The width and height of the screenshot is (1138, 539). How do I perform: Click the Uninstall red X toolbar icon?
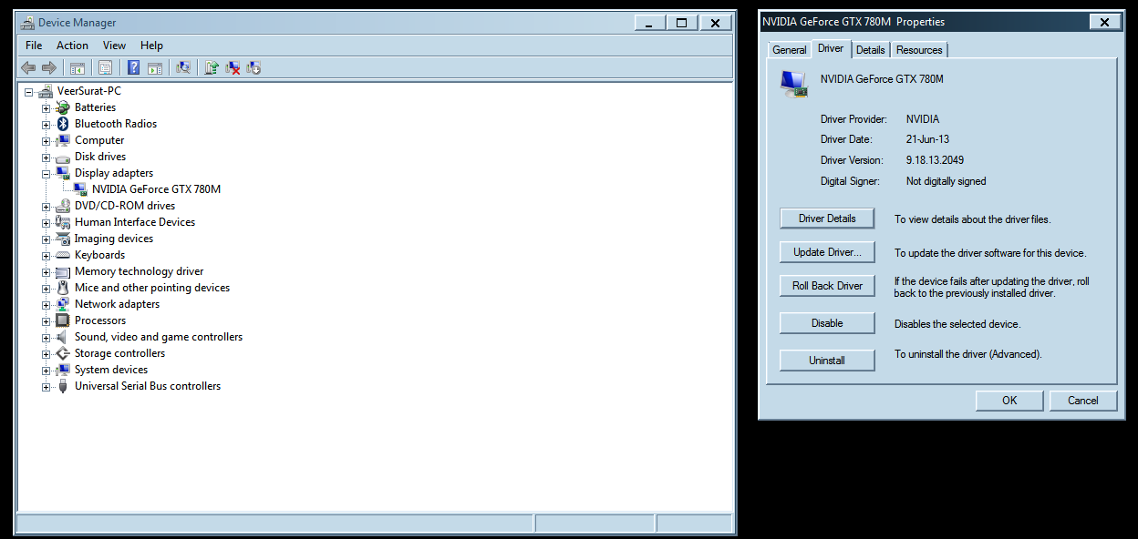coord(233,67)
